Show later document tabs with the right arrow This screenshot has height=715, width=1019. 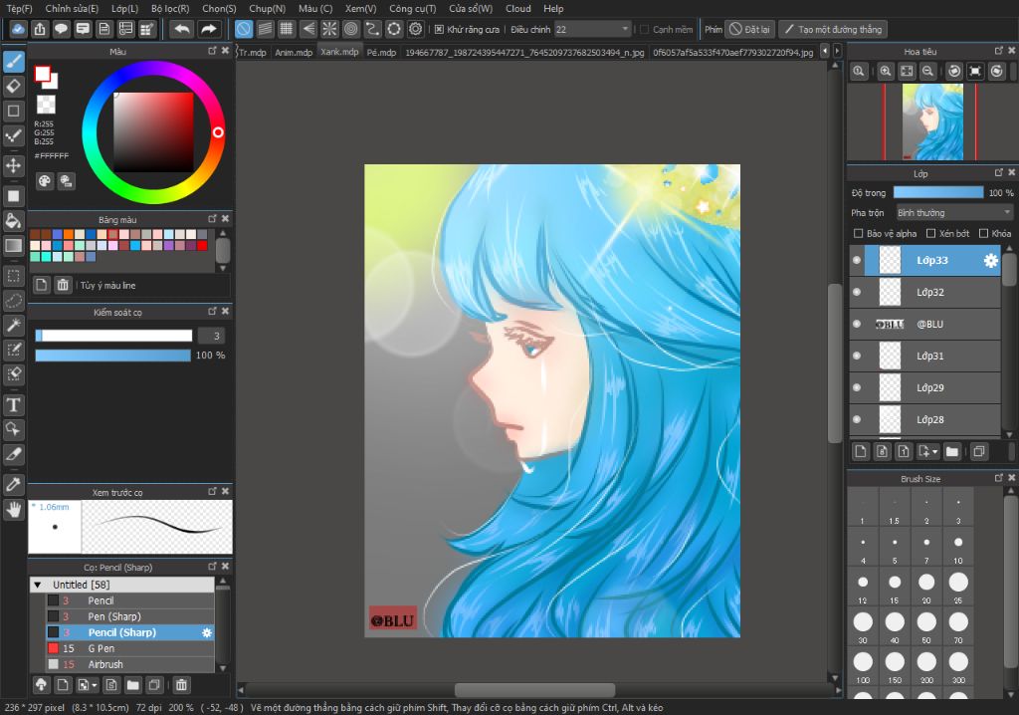(x=837, y=51)
